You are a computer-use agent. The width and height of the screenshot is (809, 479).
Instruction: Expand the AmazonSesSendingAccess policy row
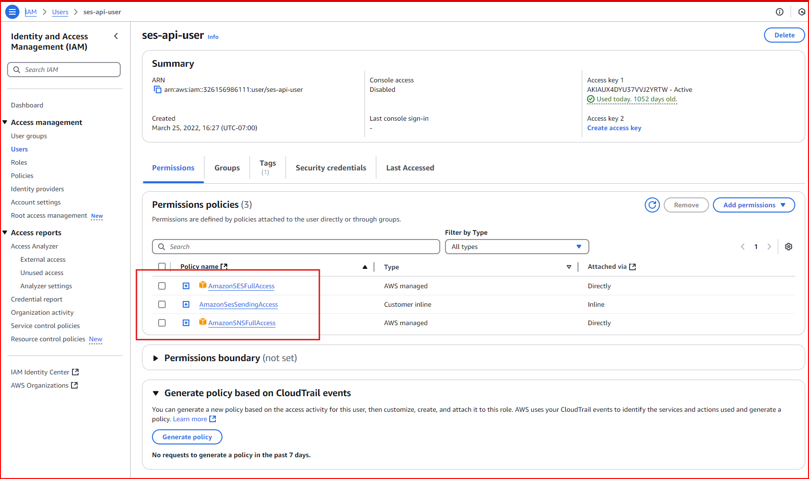(x=186, y=304)
